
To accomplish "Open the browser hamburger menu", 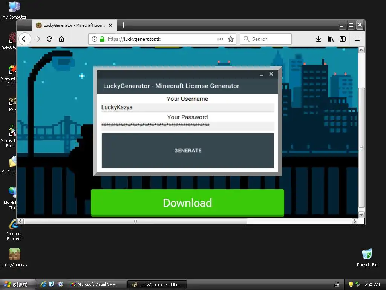I will pos(357,39).
